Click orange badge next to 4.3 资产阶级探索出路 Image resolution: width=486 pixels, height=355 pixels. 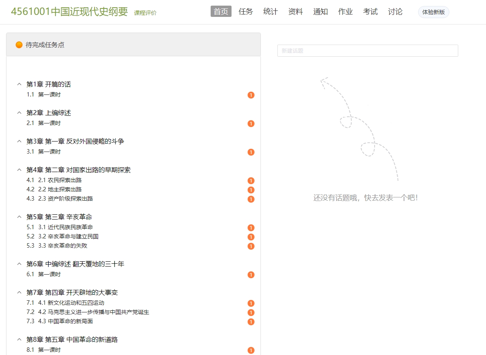tap(251, 199)
